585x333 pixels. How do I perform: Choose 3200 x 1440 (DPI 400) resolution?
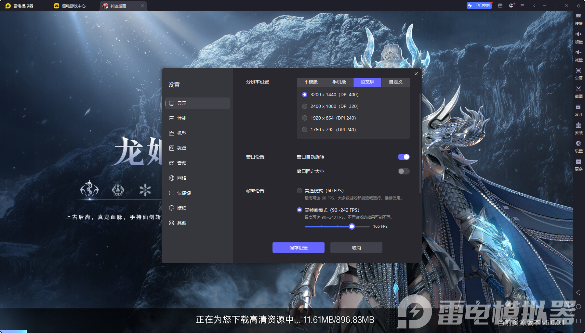[305, 95]
